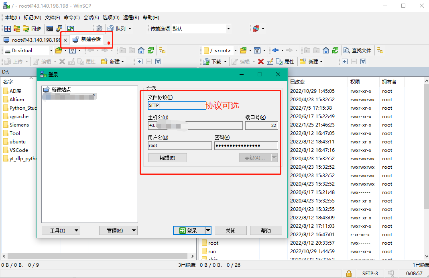
Task: Open the 管理(M) dropdown button
Action: (x=118, y=231)
